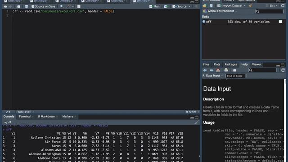The image size is (288, 162).
Task: Compile report notebook icon in editor toolbar
Action: 79,6
